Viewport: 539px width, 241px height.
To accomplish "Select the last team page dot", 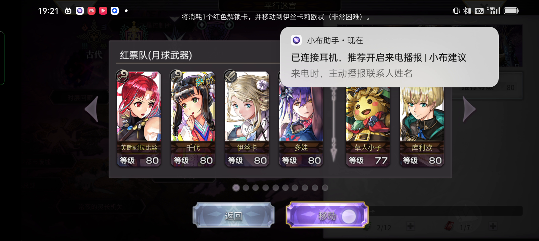I will [325, 188].
